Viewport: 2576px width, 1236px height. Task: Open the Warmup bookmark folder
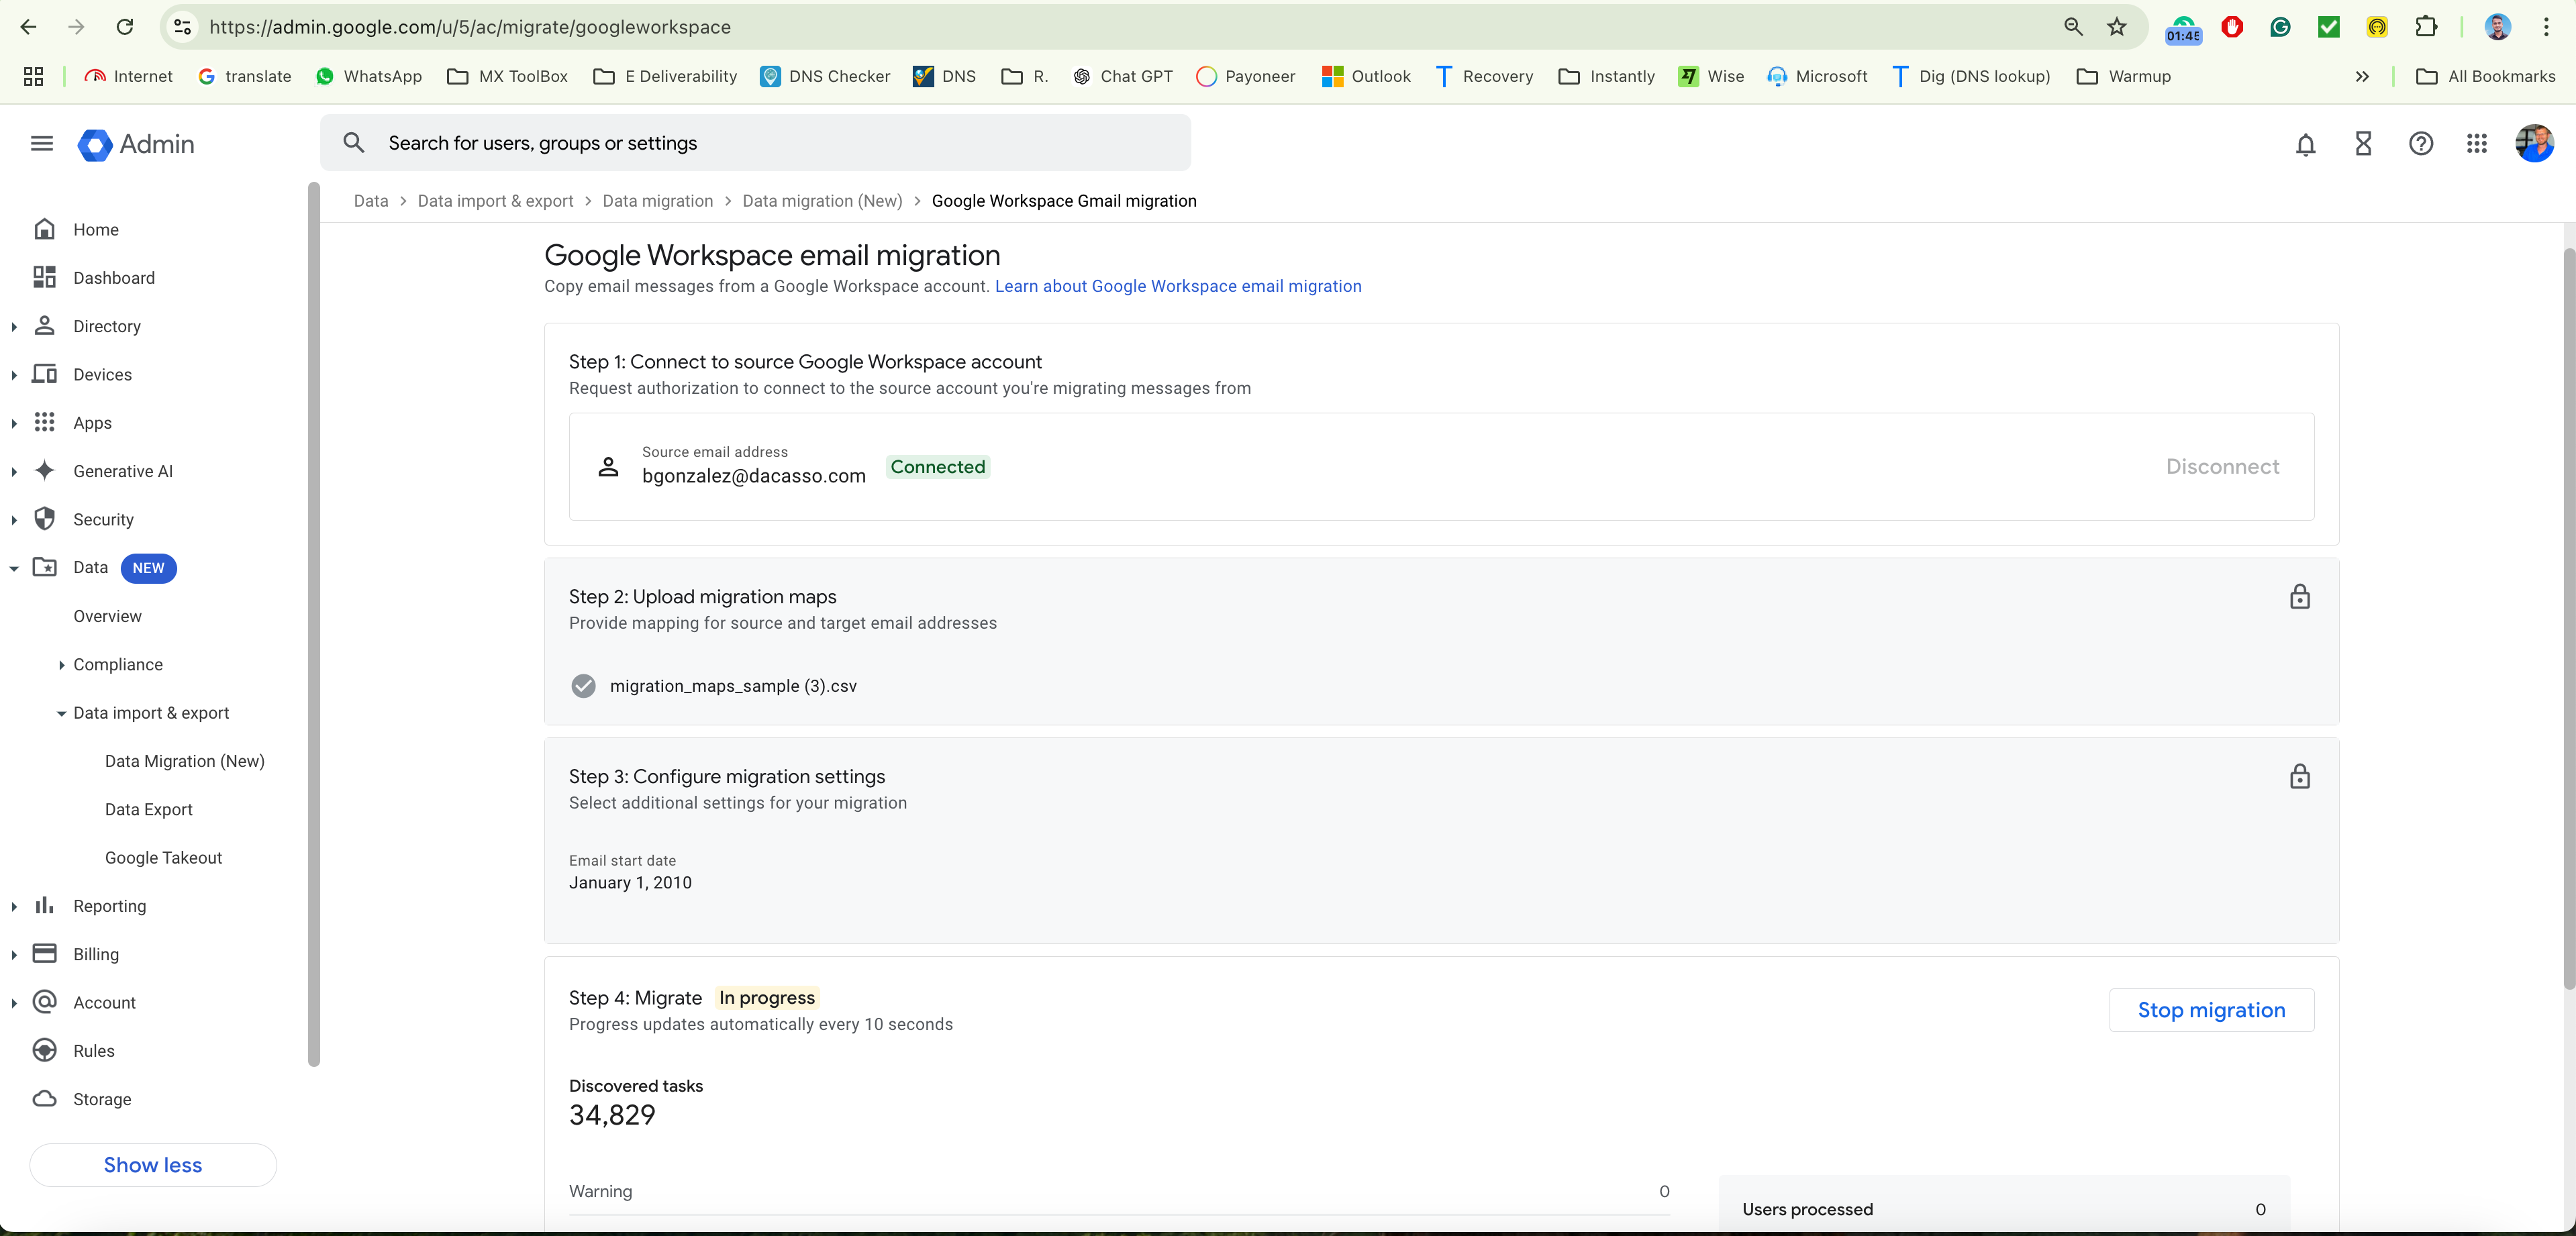(x=2124, y=76)
